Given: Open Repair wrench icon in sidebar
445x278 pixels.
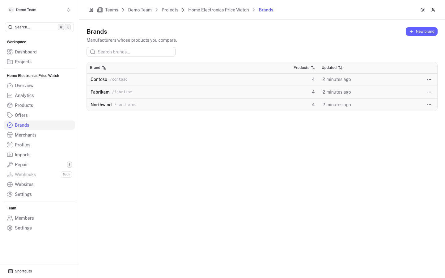Looking at the screenshot, I should (10, 165).
